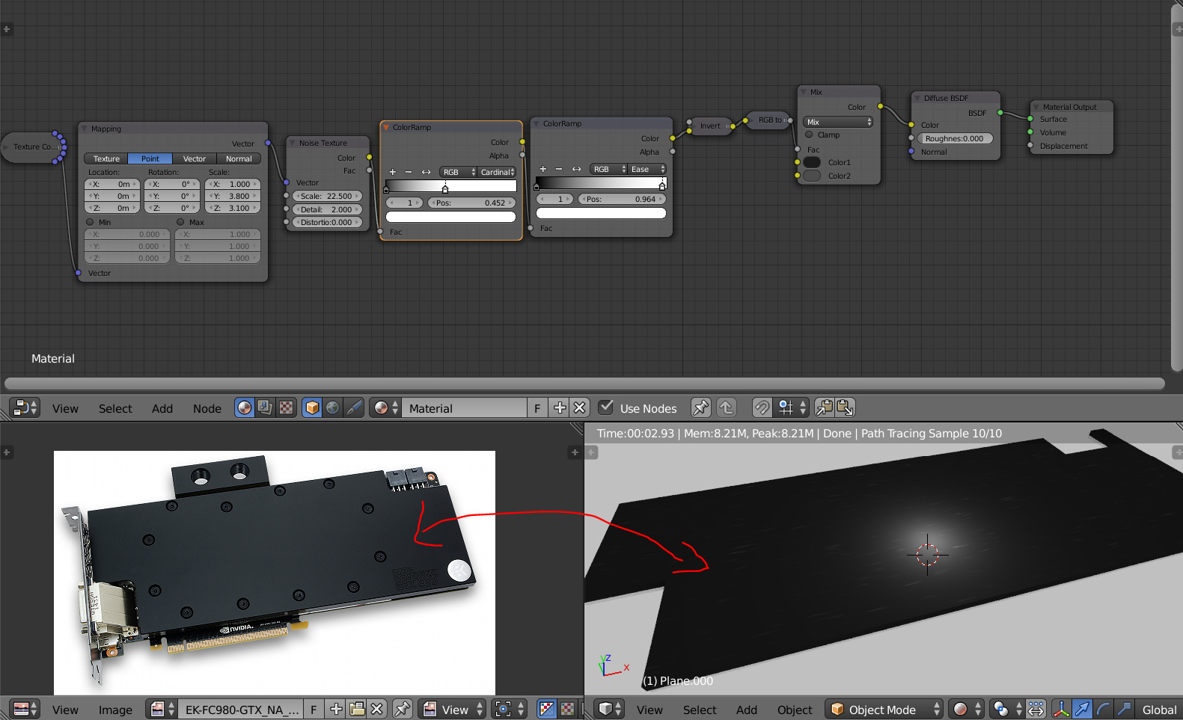Select Texture type in Mapping node
Screen dimensions: 1183x720
[x=106, y=159]
